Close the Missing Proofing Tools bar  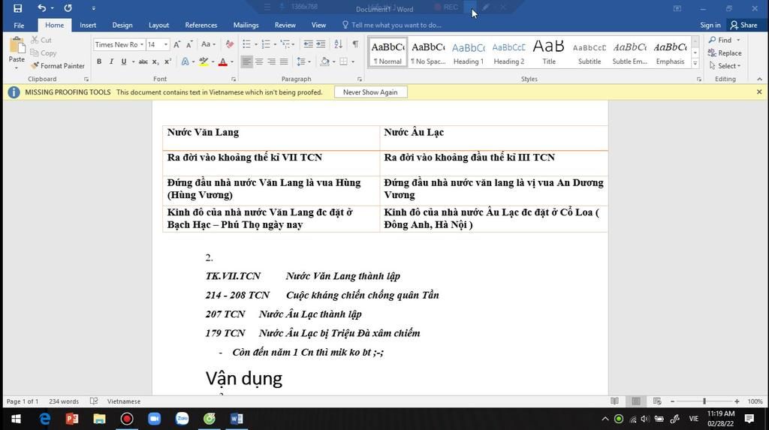click(759, 92)
